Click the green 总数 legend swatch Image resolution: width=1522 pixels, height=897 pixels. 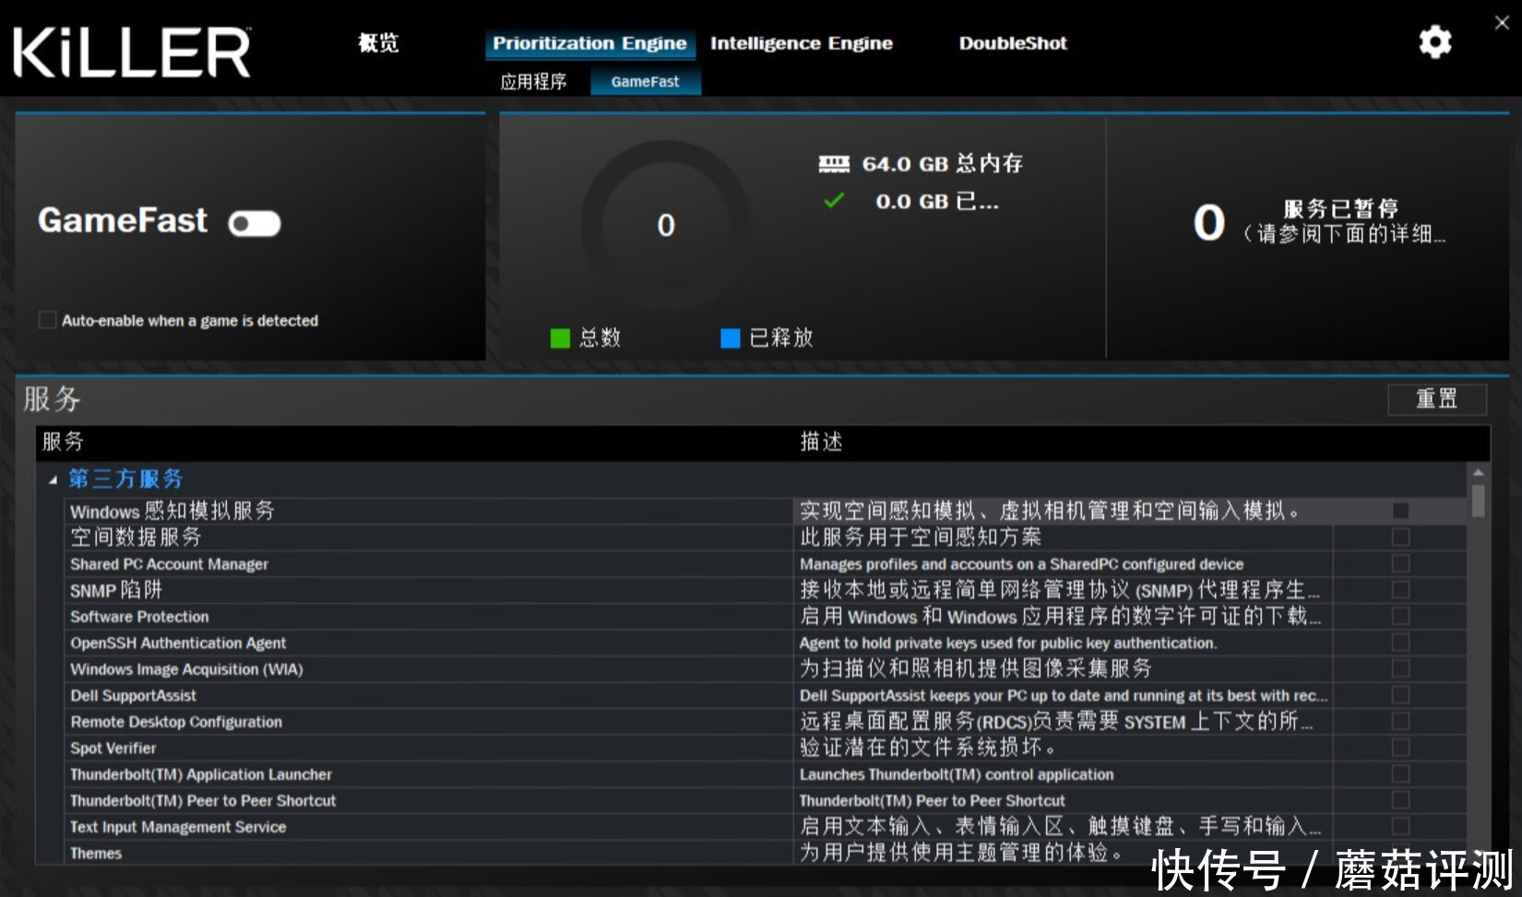coord(559,338)
